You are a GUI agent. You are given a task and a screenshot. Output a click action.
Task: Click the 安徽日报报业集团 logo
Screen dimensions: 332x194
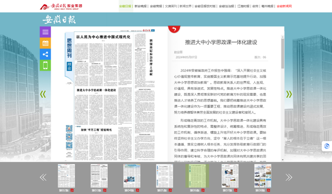tap(61, 7)
